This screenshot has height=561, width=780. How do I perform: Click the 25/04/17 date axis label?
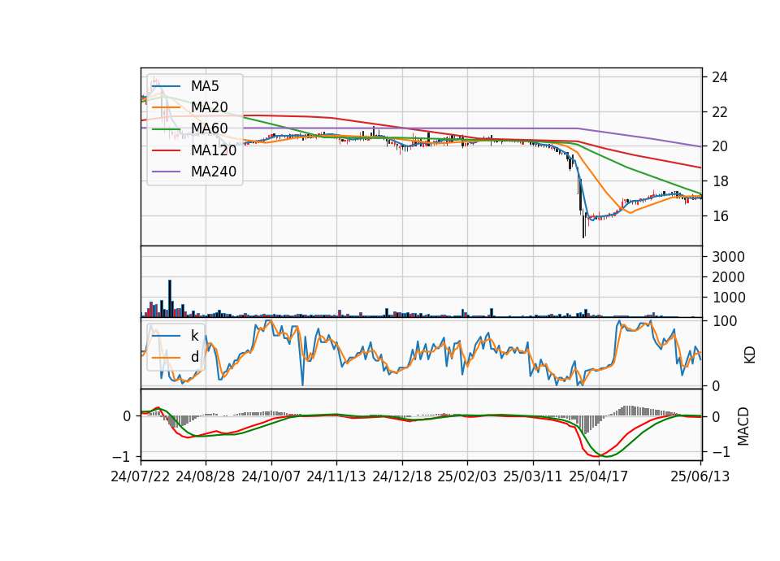pyautogui.click(x=599, y=476)
